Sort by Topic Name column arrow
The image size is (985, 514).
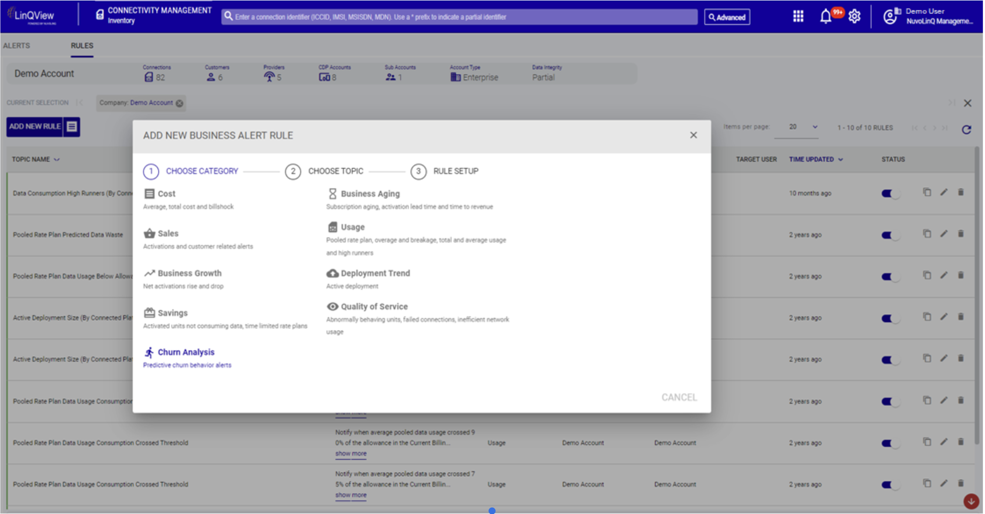(x=57, y=160)
